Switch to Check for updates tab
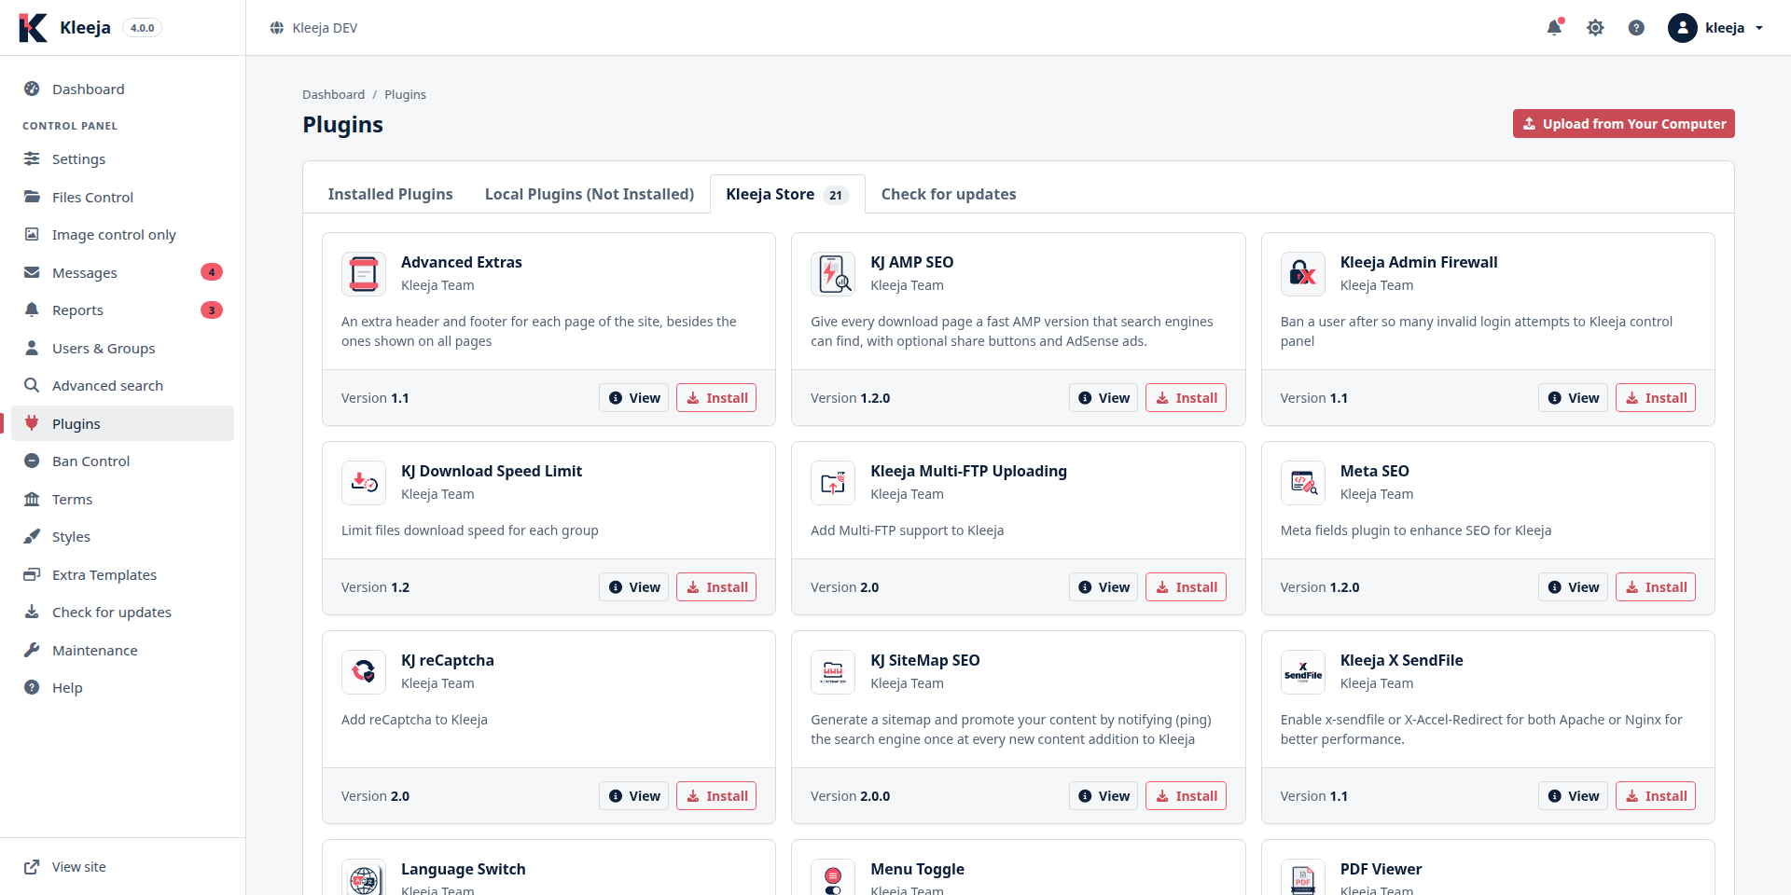Image resolution: width=1791 pixels, height=895 pixels. [949, 194]
